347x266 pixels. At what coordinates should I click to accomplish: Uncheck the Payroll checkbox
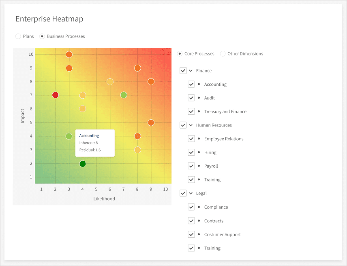[191, 166]
